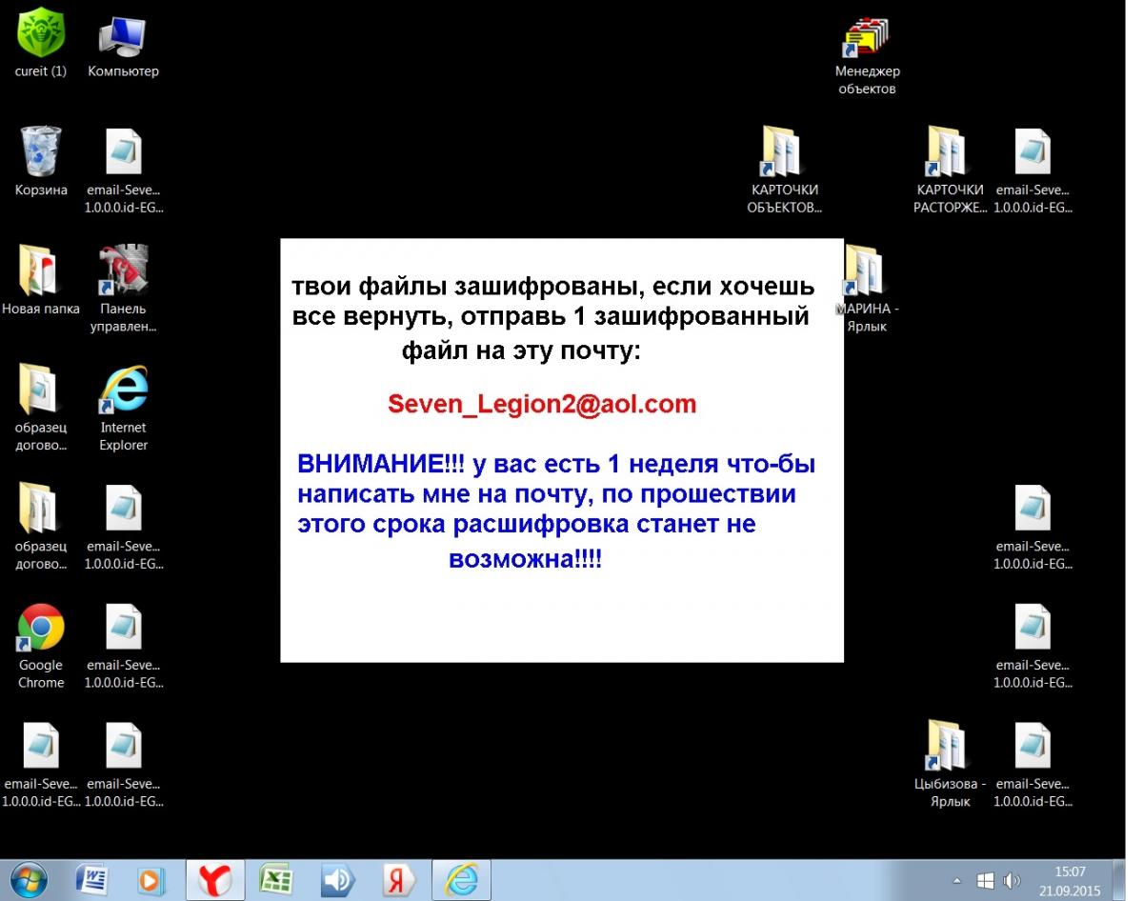Open the Windows Start menu
Image resolution: width=1143 pixels, height=901 pixels.
click(x=28, y=880)
